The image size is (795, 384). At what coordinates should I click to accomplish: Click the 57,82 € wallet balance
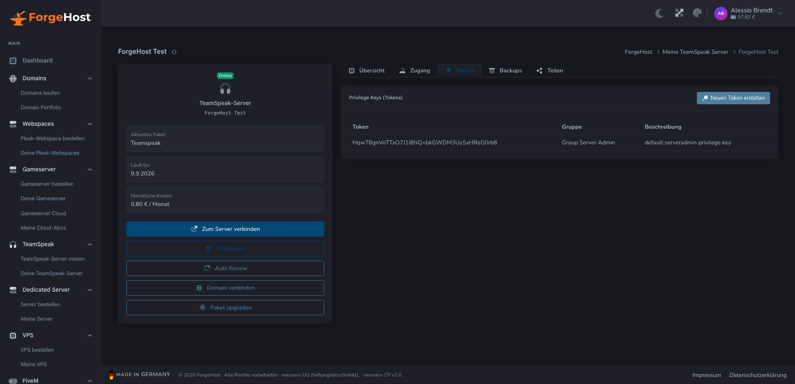click(x=743, y=17)
